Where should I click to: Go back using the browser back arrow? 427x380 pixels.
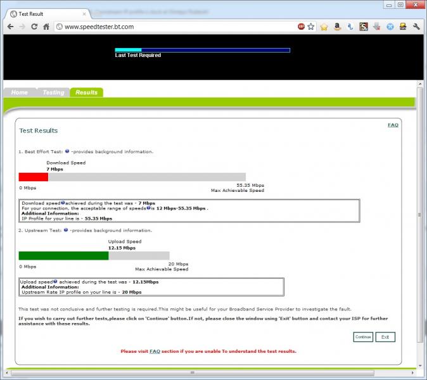[10, 27]
